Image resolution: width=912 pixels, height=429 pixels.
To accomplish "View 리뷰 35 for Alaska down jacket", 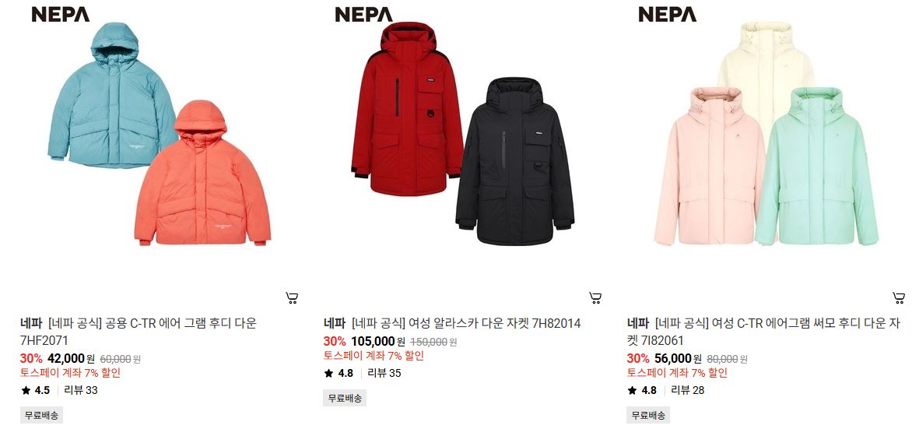I will point(384,373).
